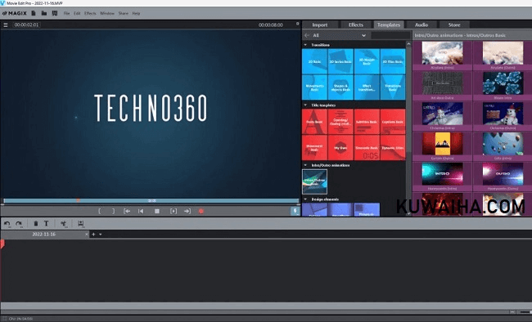532x322 pixels.
Task: Click the trash delete object icon
Action: (x=36, y=224)
